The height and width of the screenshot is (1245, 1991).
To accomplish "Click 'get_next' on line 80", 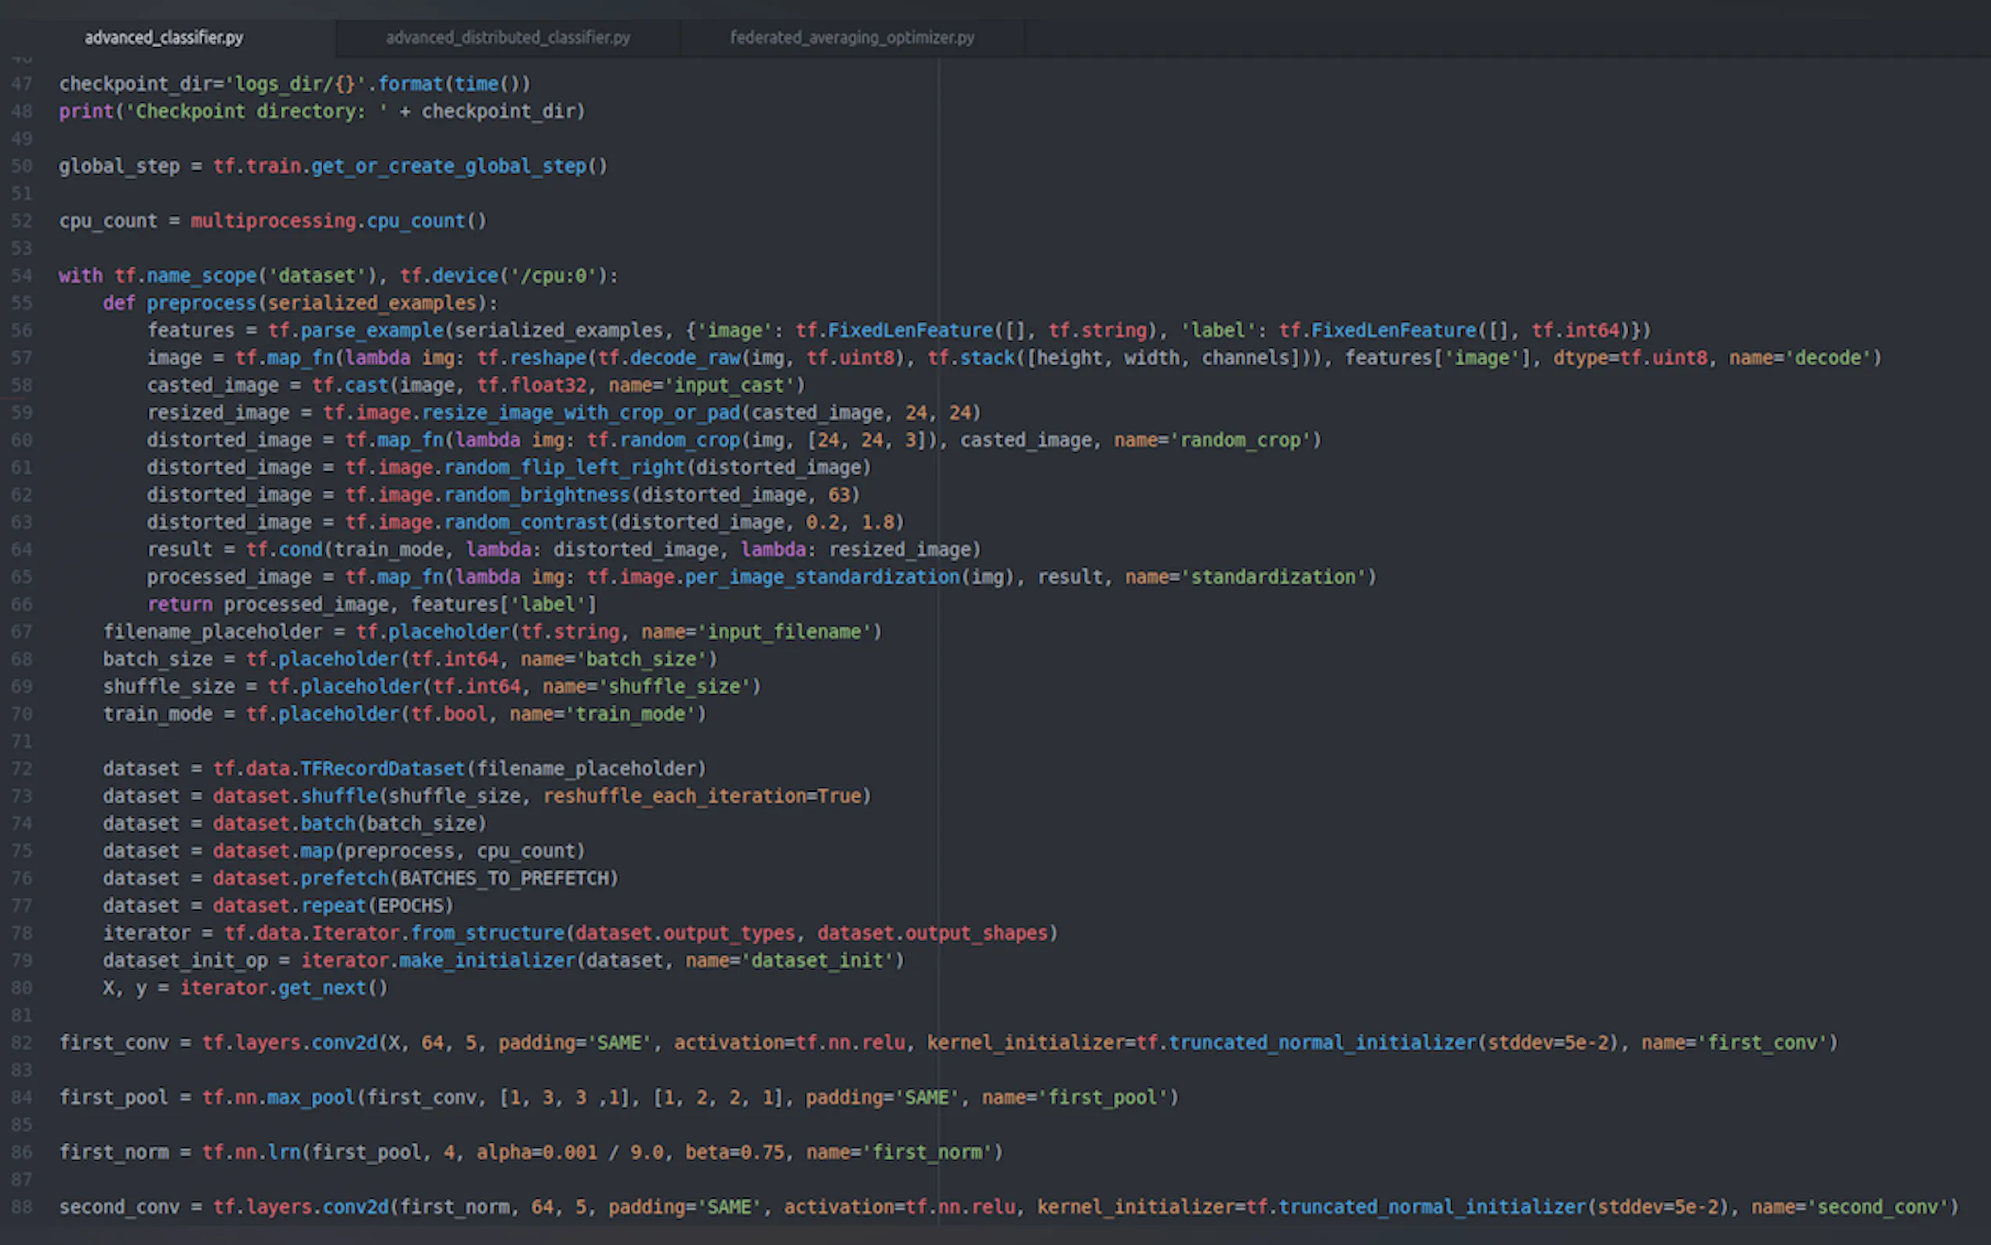I will pos(322,988).
